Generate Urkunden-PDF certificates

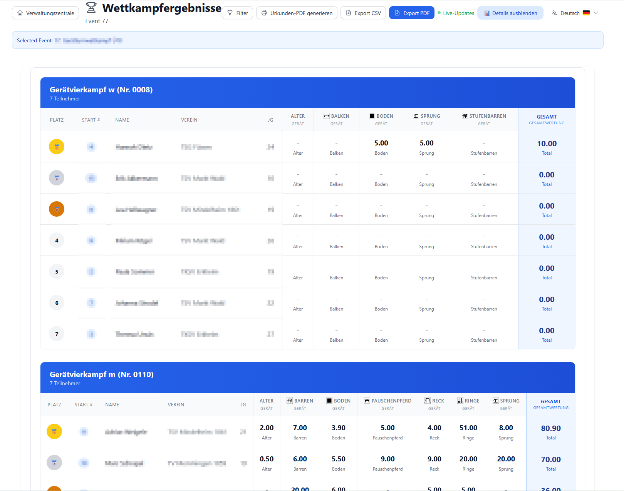[297, 13]
